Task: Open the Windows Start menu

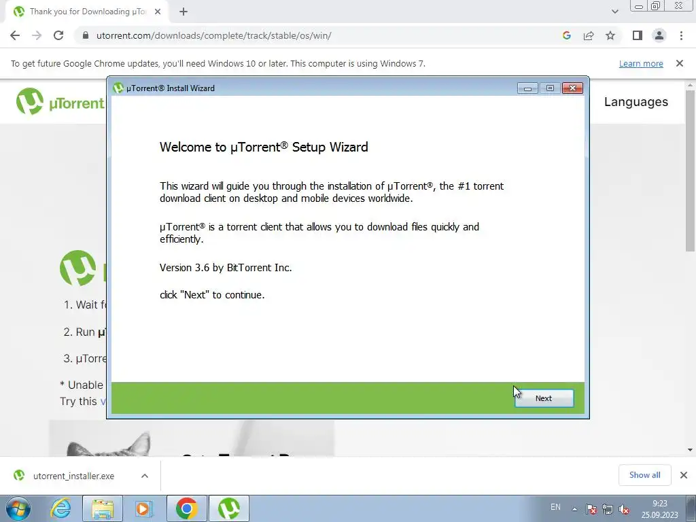Action: click(18, 508)
